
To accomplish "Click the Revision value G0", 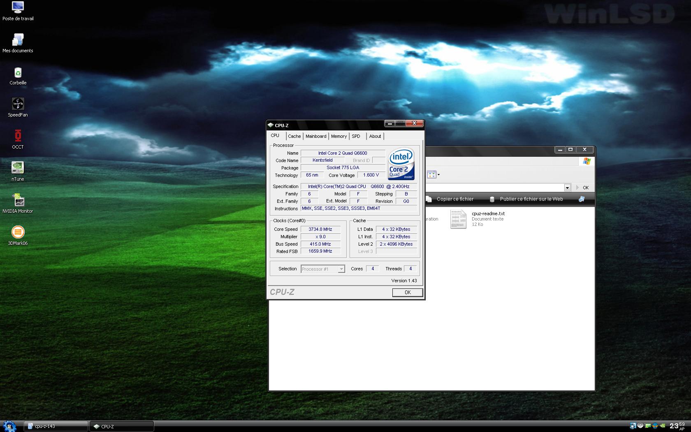I will (406, 201).
